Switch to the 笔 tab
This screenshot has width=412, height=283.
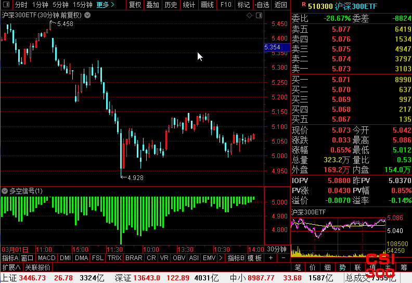(x=298, y=267)
